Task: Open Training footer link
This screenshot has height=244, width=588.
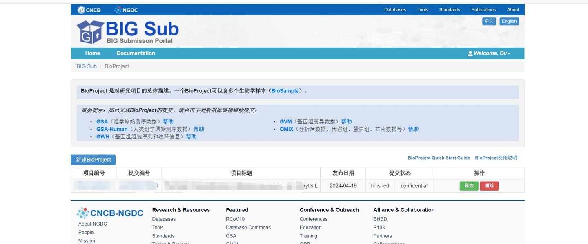Action: click(x=308, y=236)
